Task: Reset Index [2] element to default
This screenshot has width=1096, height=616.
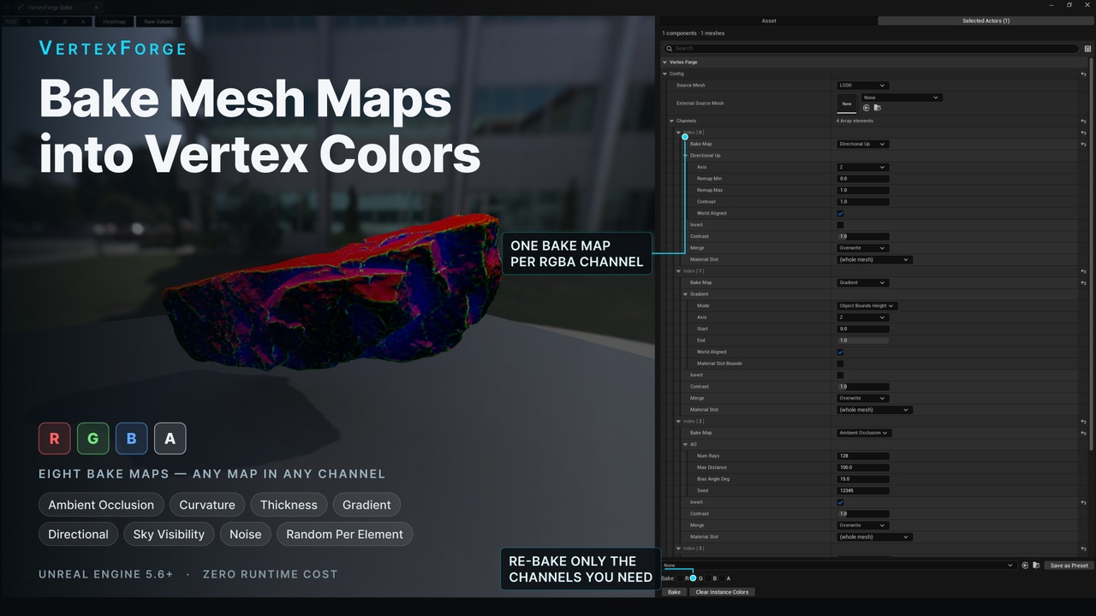Action: pyautogui.click(x=1084, y=422)
